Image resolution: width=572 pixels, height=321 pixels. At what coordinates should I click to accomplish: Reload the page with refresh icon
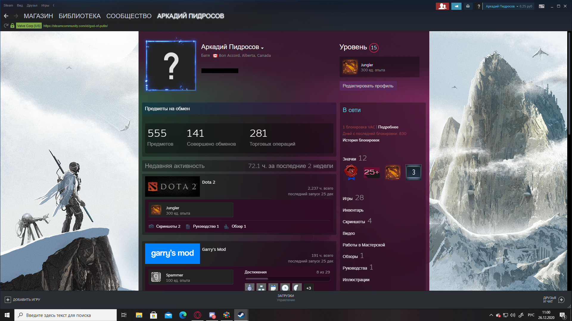click(x=6, y=26)
